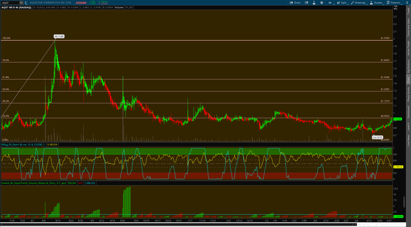Viewport: 411px width, 227px height.
Task: Open the Phase Scores side tab
Action: [408, 94]
